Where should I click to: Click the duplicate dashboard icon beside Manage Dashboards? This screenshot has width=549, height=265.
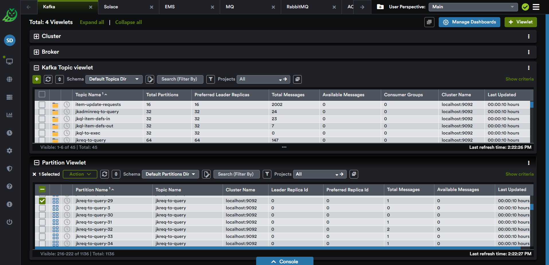[x=429, y=22]
